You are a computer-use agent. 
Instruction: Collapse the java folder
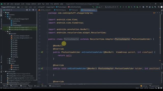tap(6, 17)
